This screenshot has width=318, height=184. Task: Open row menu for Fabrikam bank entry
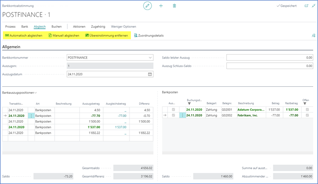182,115
